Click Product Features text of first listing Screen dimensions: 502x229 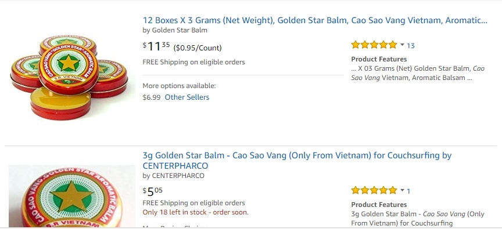tap(379, 59)
